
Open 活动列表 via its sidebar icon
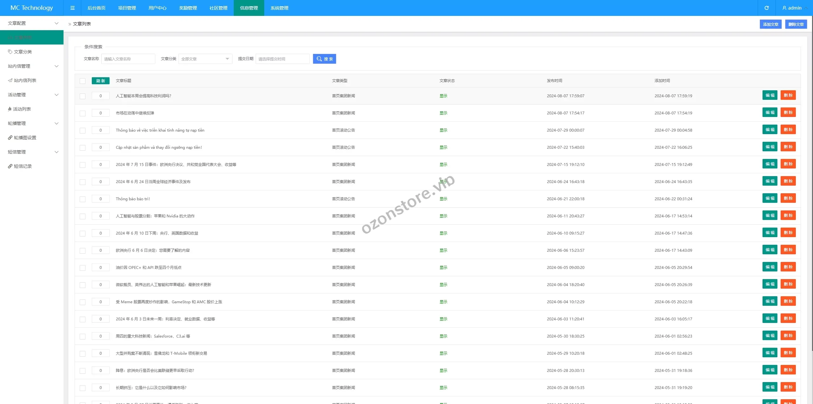click(10, 109)
